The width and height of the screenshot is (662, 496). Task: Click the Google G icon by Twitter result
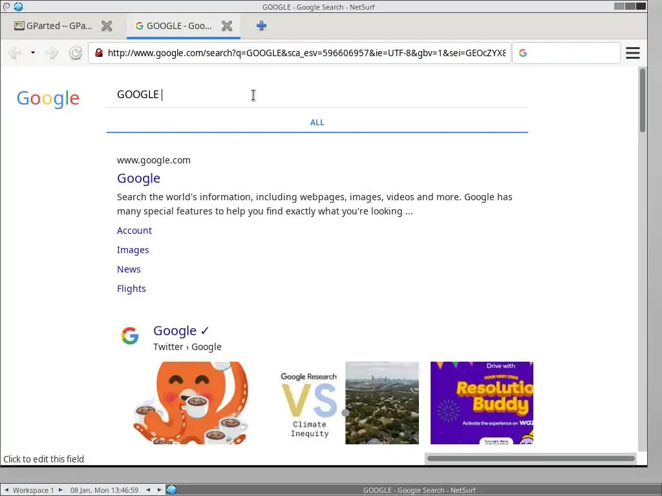click(x=130, y=336)
